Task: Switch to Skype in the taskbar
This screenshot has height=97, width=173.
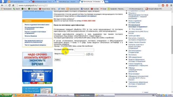Action: point(24,95)
